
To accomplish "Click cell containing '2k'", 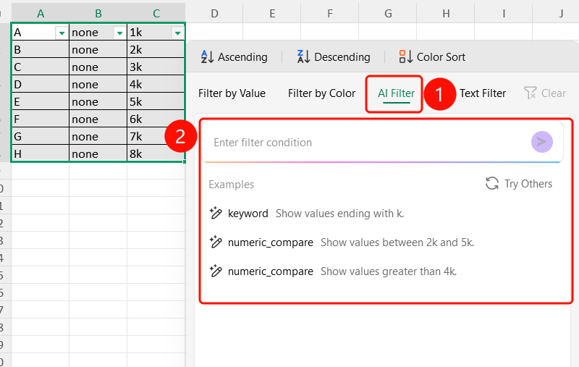I will [156, 50].
